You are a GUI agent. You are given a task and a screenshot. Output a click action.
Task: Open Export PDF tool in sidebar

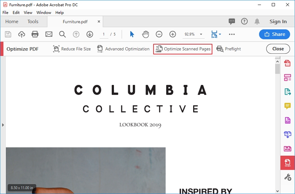(288, 92)
